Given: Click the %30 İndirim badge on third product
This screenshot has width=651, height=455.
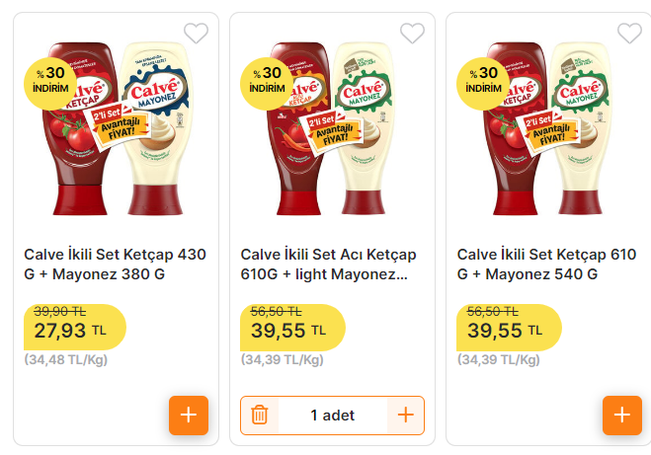Looking at the screenshot, I should pyautogui.click(x=483, y=79).
